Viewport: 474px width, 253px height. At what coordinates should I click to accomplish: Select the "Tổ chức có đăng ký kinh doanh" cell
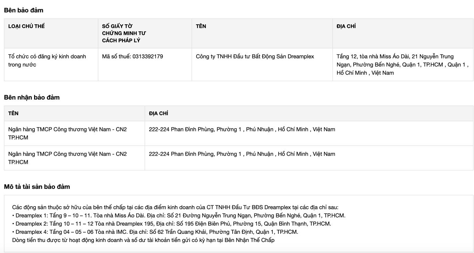[47, 60]
